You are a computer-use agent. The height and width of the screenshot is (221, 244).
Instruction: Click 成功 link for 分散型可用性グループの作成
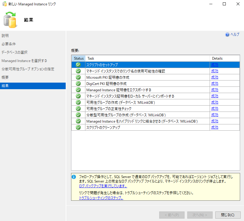coord(214,115)
